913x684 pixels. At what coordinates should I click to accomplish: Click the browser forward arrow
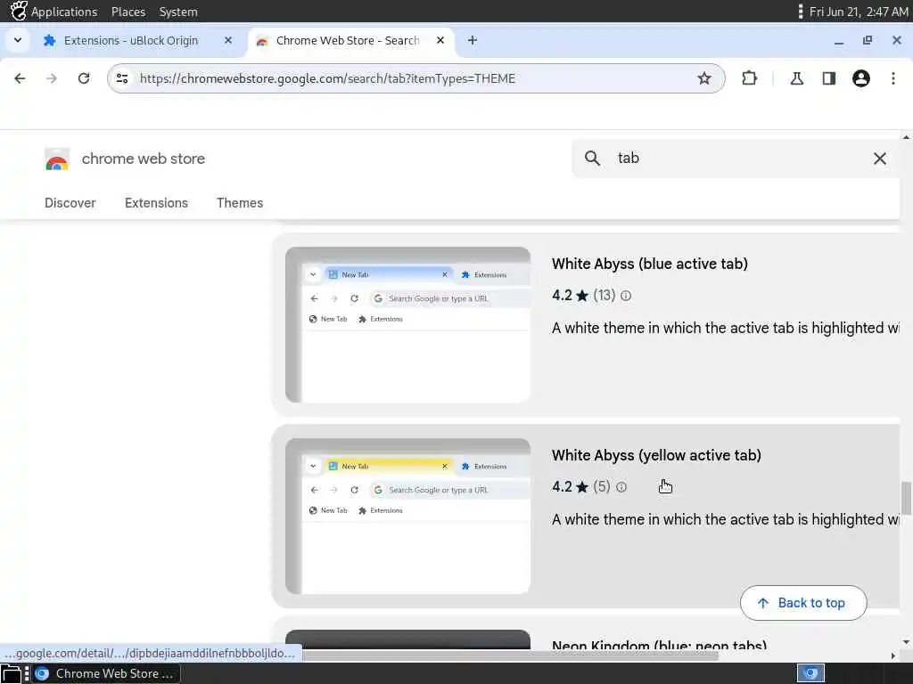[x=51, y=78]
